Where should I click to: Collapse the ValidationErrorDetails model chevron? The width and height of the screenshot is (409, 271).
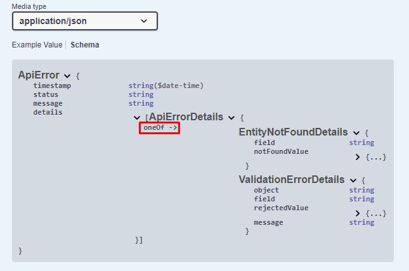click(x=353, y=180)
